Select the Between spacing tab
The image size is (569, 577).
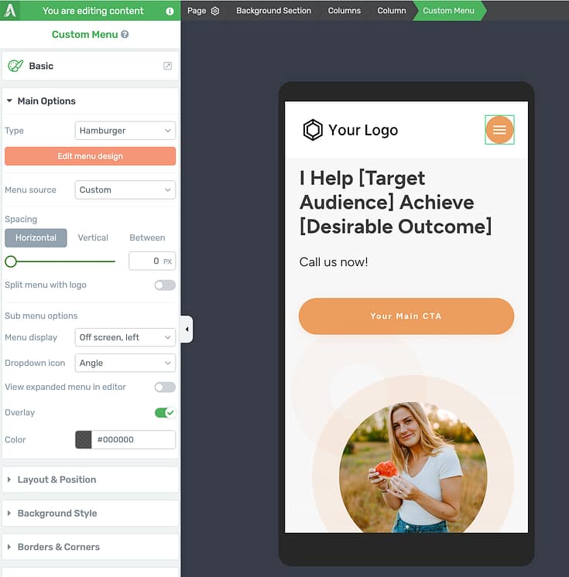147,237
